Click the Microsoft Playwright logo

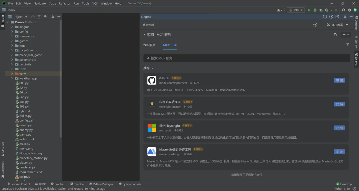(152, 128)
